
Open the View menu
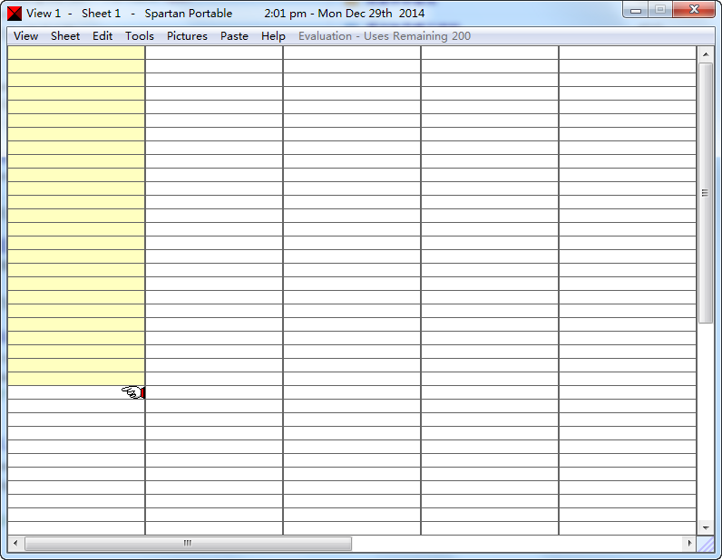pos(25,36)
